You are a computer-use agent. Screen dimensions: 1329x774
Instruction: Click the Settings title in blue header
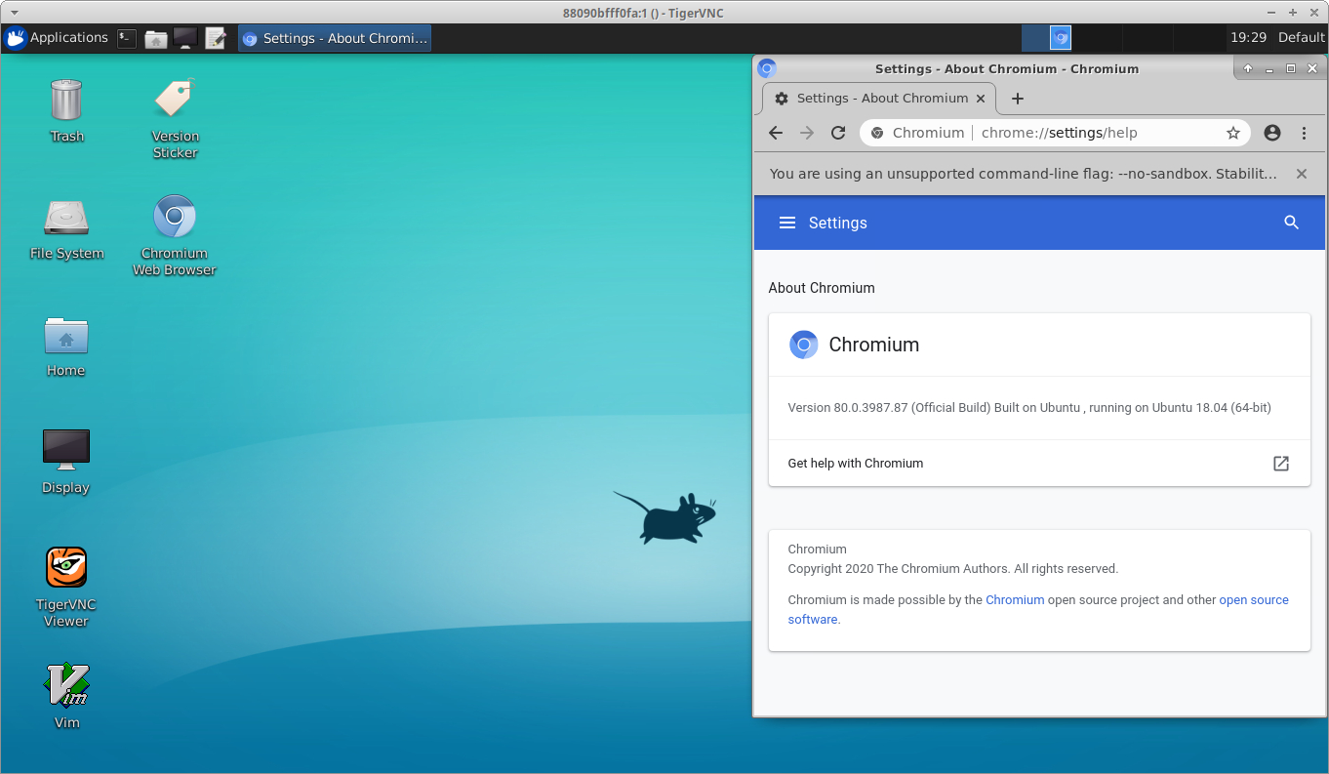click(838, 223)
